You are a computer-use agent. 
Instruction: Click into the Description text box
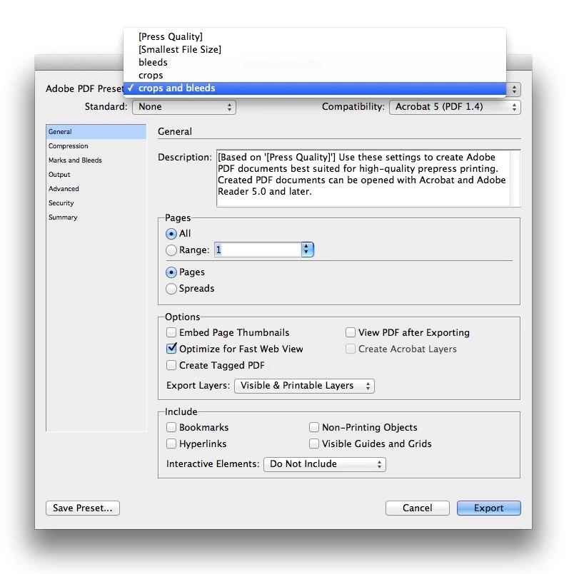(363, 178)
